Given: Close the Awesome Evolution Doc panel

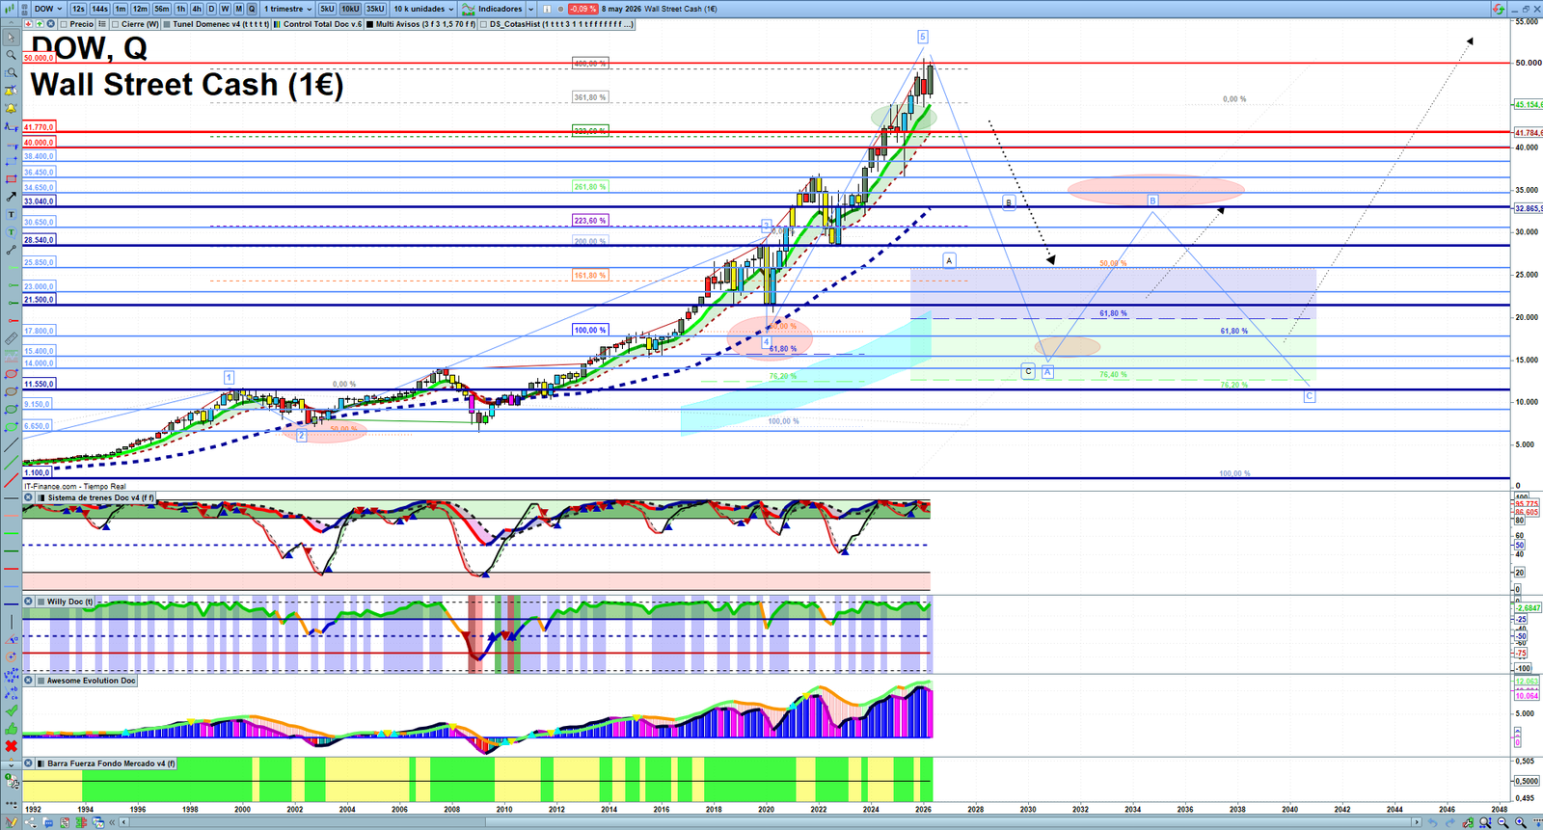Looking at the screenshot, I should (x=28, y=681).
